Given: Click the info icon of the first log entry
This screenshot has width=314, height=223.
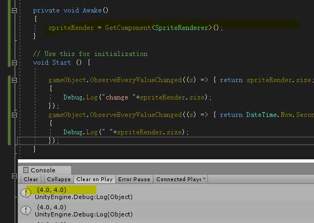Looking at the screenshot, I should pyautogui.click(x=26, y=193).
